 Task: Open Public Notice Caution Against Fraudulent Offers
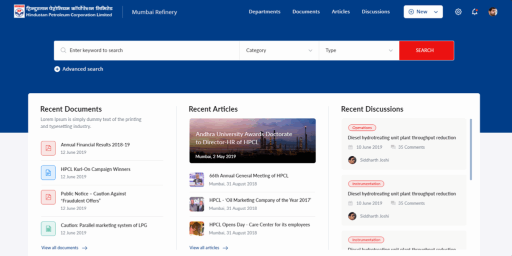coord(93,197)
